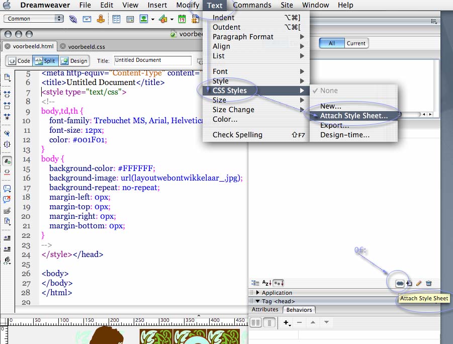Screen dimensions: 453x344
Task: Click the Media icon in the Insert bar
Action: (163, 19)
